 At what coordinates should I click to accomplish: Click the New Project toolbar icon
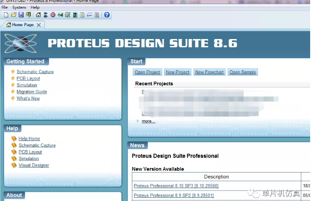point(6,15)
